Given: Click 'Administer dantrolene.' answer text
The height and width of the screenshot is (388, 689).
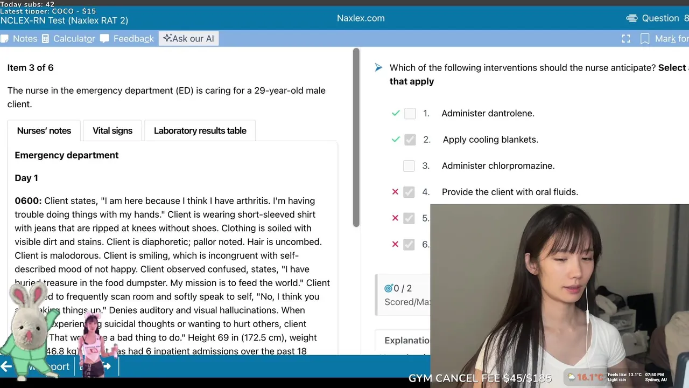Looking at the screenshot, I should pyautogui.click(x=488, y=113).
